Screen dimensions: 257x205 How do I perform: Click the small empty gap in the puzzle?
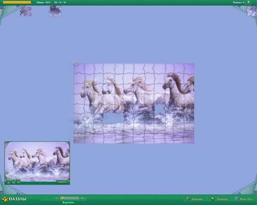(159, 109)
